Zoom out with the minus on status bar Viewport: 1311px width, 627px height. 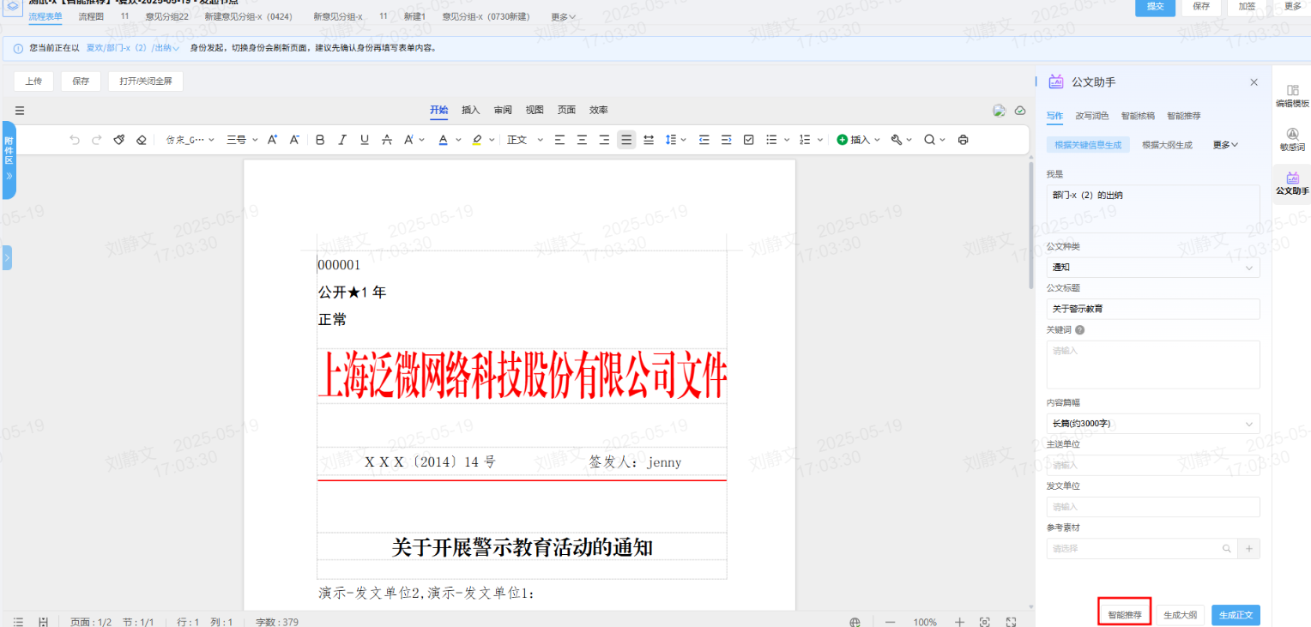coord(891,622)
